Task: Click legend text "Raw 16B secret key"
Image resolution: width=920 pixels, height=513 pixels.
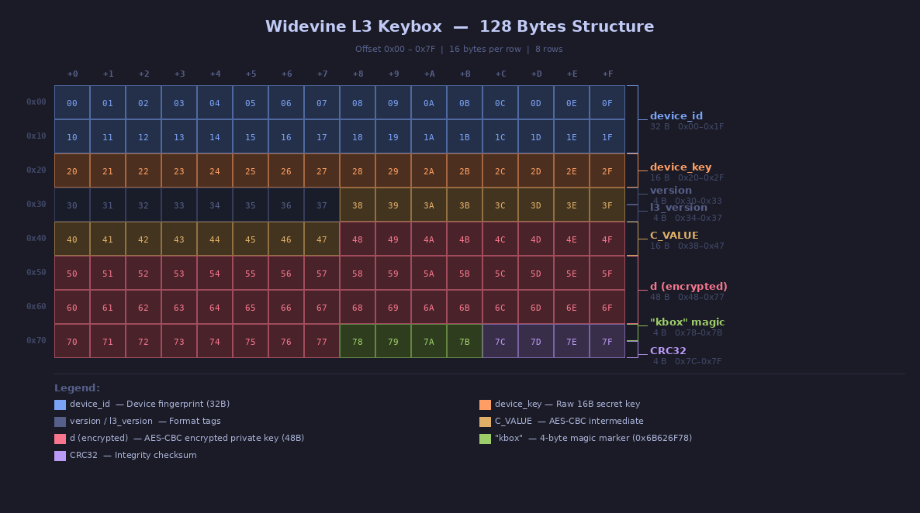Action: coord(598,404)
